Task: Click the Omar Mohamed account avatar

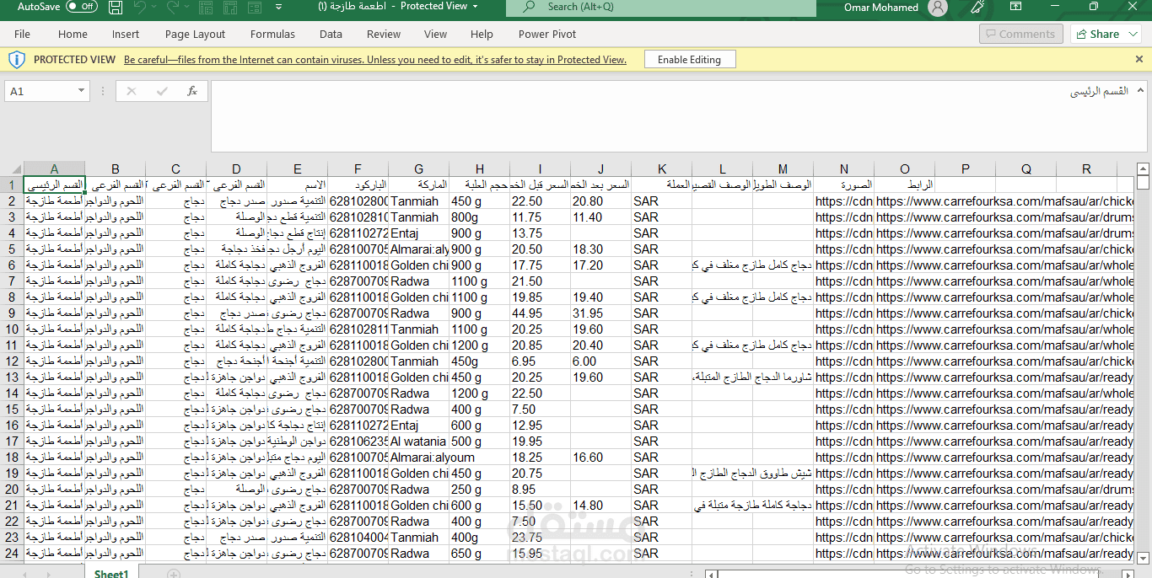Action: [x=937, y=8]
